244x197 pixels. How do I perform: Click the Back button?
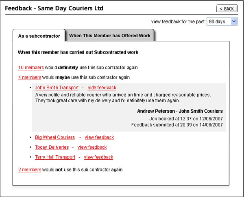coord(227,9)
